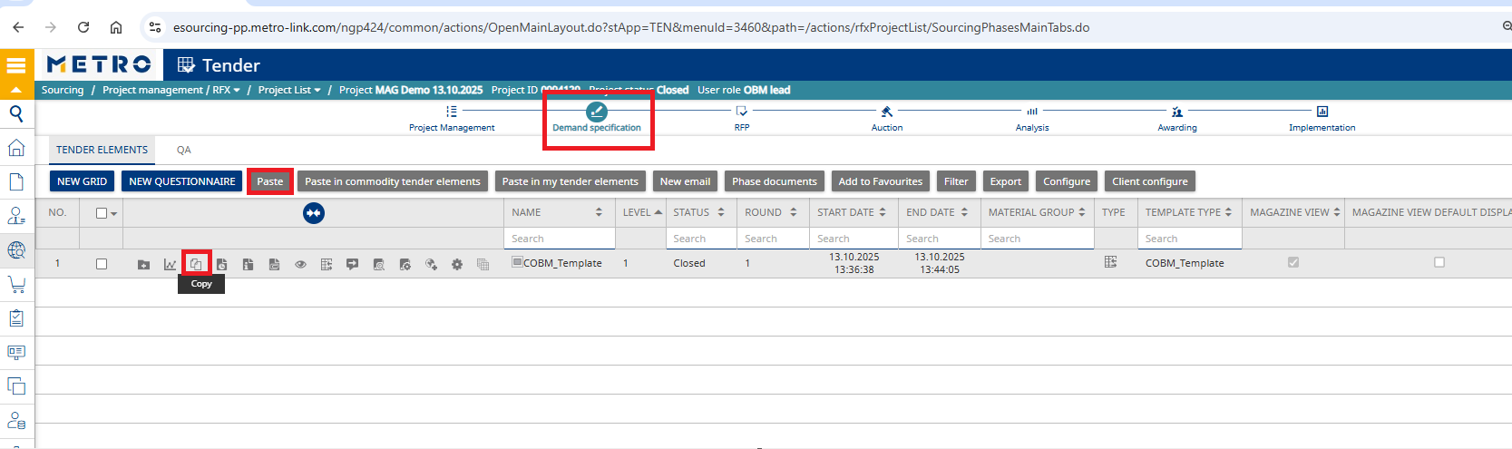This screenshot has width=1512, height=449.
Task: Go to the Auction phase
Action: (887, 118)
